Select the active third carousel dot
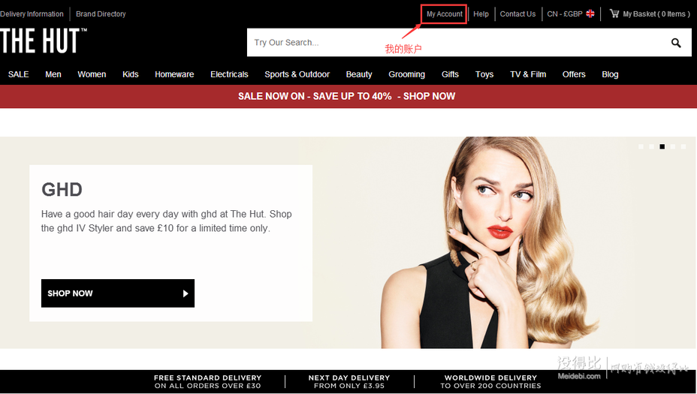 (662, 146)
